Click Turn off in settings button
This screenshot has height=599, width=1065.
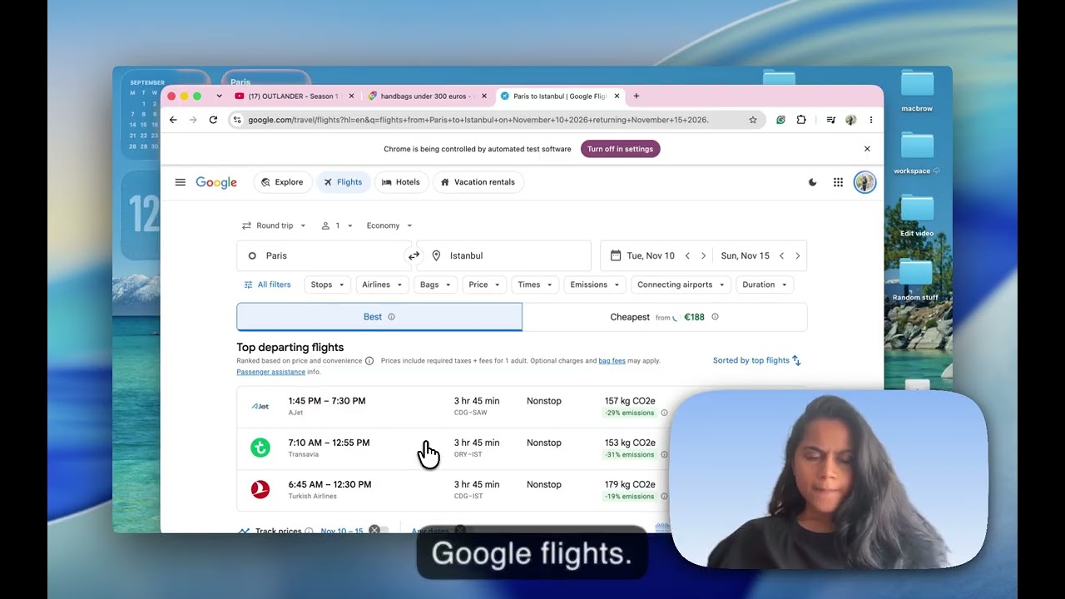coord(620,149)
